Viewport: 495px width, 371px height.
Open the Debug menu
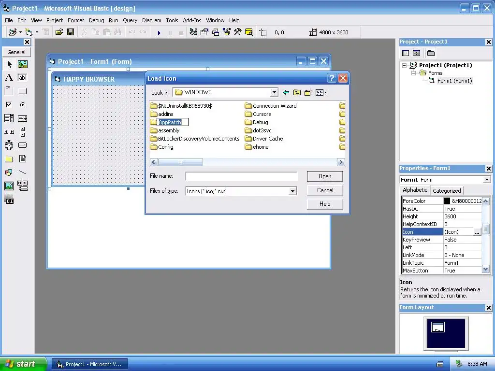[96, 20]
